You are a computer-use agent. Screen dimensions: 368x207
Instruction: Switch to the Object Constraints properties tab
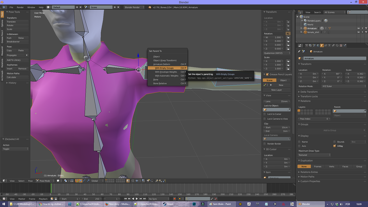pyautogui.click(x=325, y=45)
